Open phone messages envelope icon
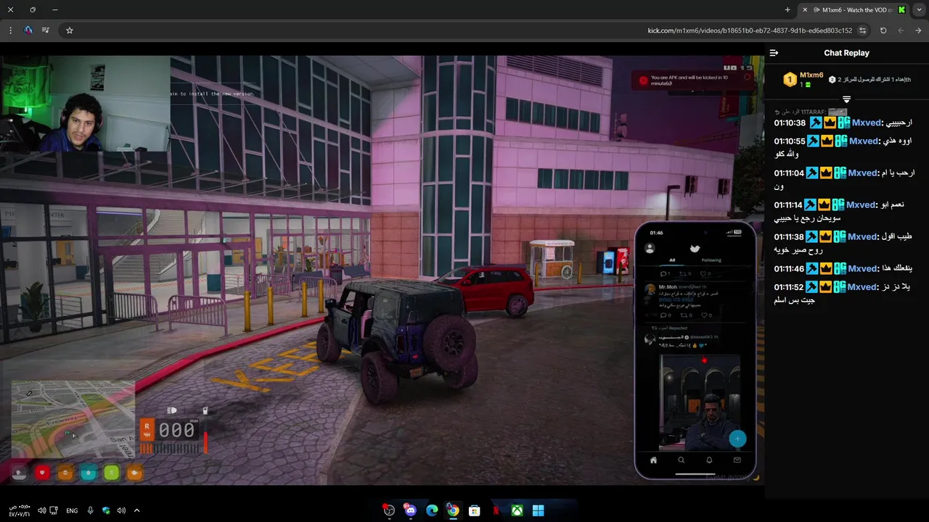This screenshot has width=929, height=522. click(x=737, y=460)
